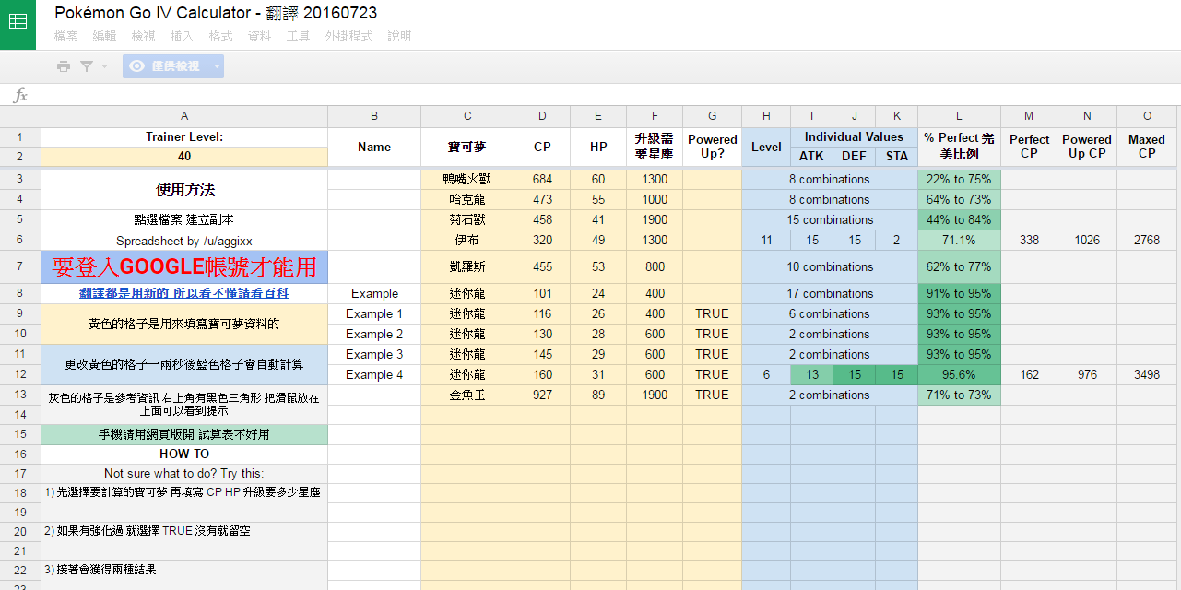
Task: Click the fx formula icon
Action: [20, 95]
